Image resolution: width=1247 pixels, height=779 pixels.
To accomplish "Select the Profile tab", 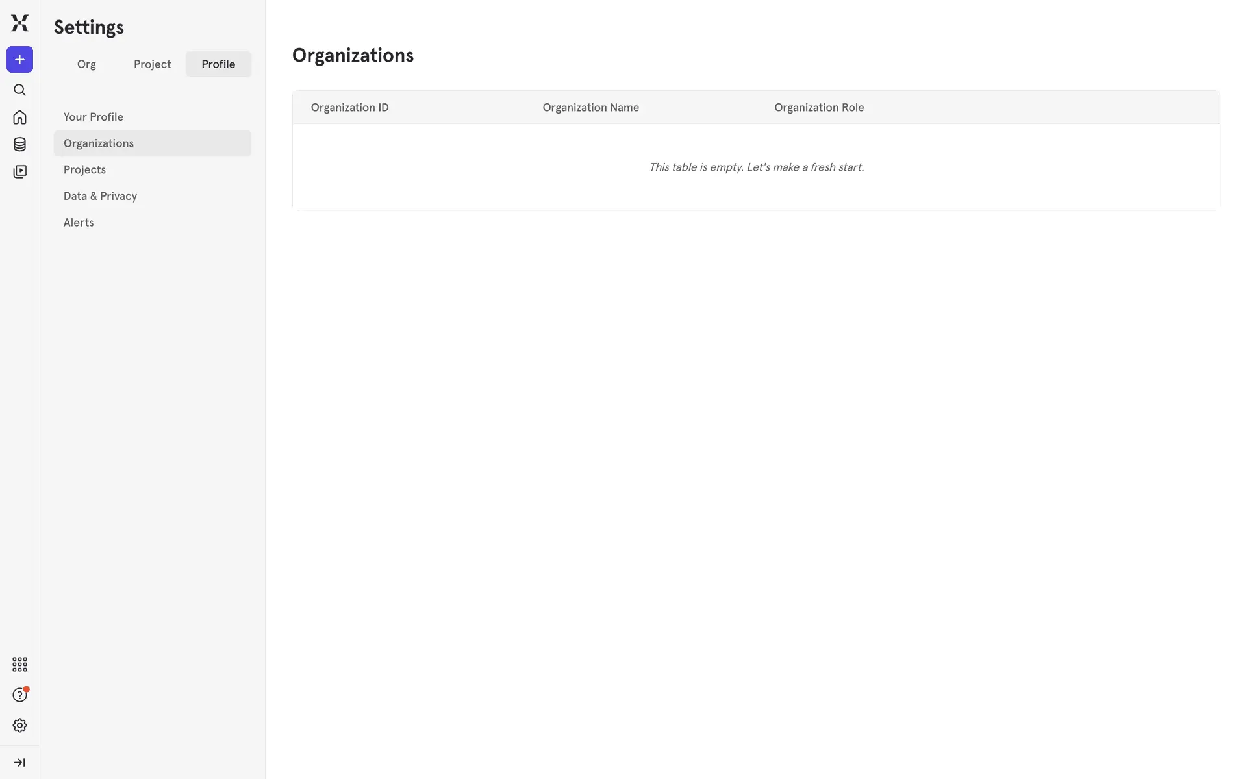I will tap(218, 64).
